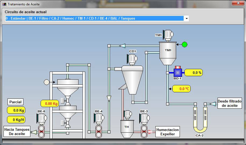Click the BD-1 blue dosing valve
The height and width of the screenshot is (145, 246).
[177, 72]
